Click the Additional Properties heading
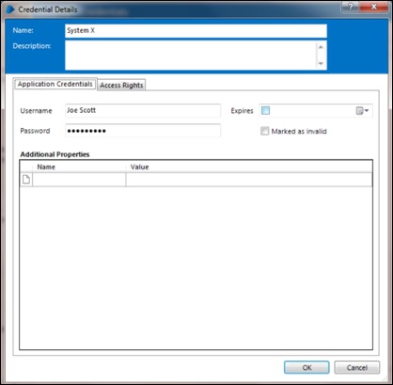Image resolution: width=393 pixels, height=385 pixels. (55, 154)
